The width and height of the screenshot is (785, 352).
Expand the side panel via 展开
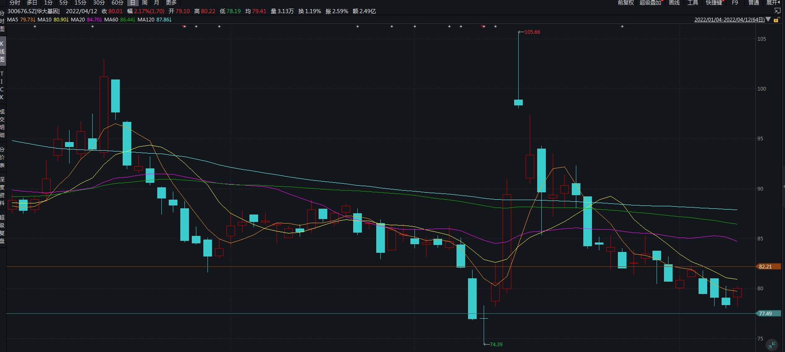pos(773,2)
